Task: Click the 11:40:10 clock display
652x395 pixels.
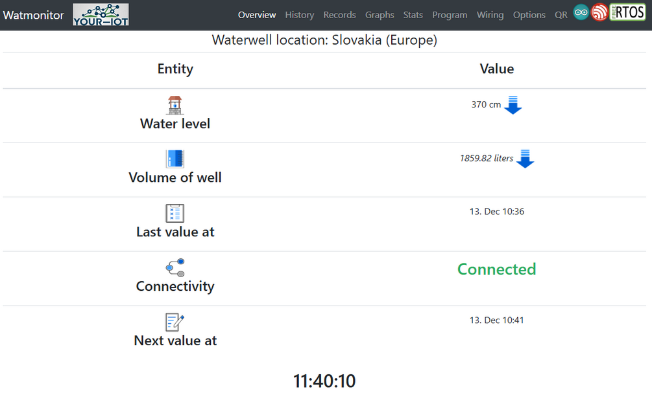Action: 324,381
